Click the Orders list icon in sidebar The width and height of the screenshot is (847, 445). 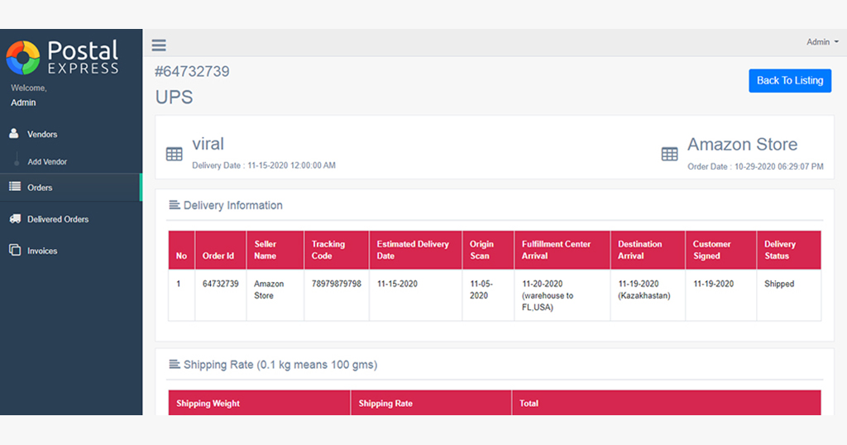coord(15,187)
